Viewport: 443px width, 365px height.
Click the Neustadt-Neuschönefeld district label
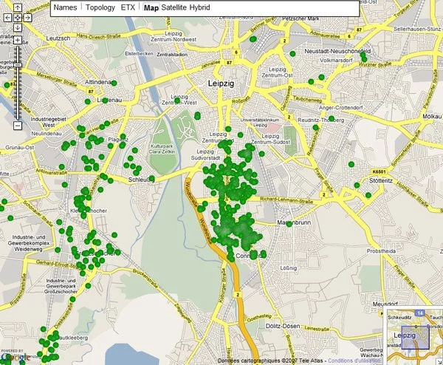point(337,51)
